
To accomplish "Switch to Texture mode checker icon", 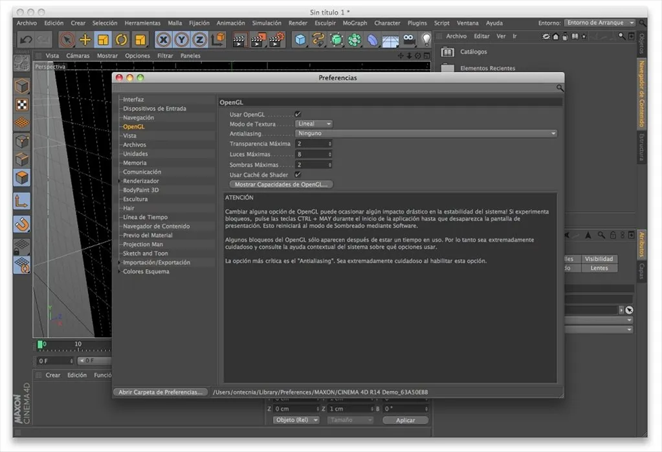I will click(x=21, y=104).
